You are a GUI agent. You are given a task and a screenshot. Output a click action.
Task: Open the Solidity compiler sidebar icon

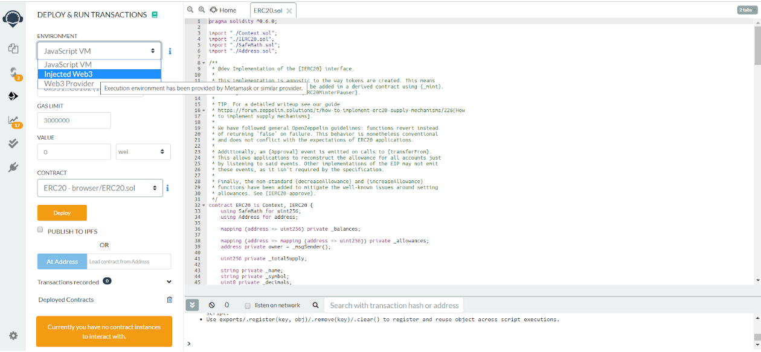13,72
